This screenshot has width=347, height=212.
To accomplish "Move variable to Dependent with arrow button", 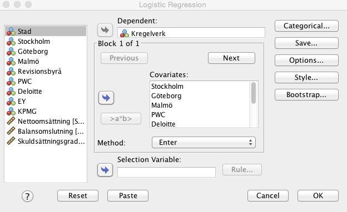I will (x=105, y=30).
